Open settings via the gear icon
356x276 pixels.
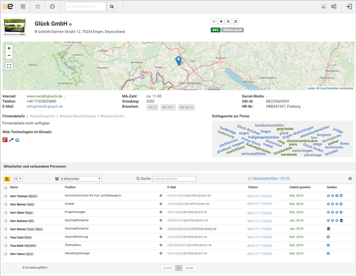click(334, 7)
